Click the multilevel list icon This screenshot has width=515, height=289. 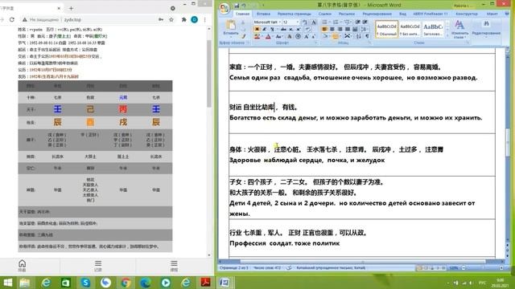pos(347,22)
